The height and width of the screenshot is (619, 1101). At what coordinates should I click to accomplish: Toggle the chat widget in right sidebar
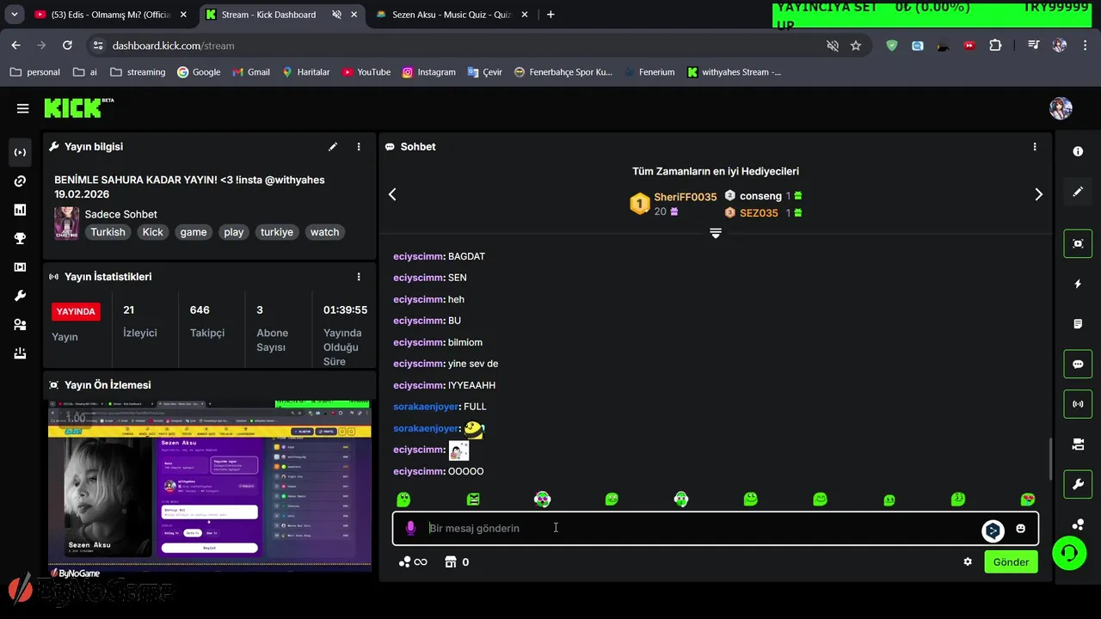(x=1078, y=364)
